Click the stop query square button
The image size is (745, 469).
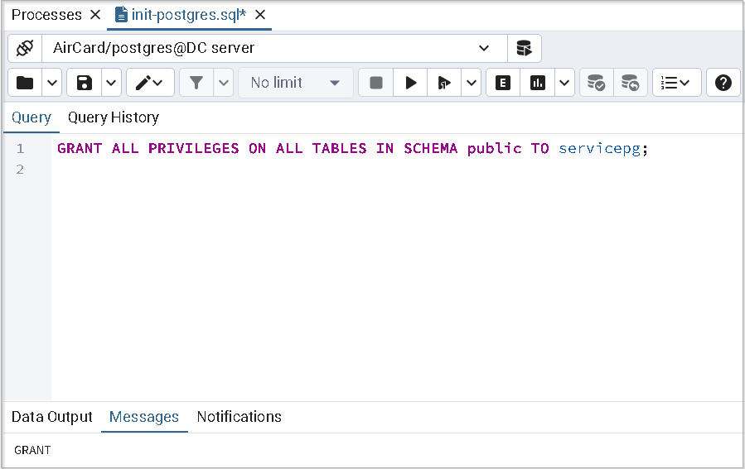tap(376, 83)
